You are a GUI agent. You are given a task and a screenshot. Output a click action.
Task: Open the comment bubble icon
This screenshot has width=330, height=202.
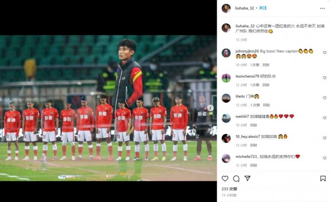[236, 178]
